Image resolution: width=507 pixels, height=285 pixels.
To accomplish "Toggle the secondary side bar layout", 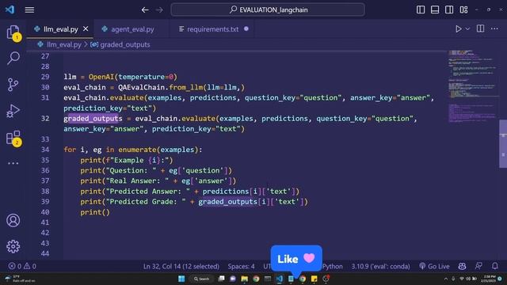I will (x=449, y=9).
